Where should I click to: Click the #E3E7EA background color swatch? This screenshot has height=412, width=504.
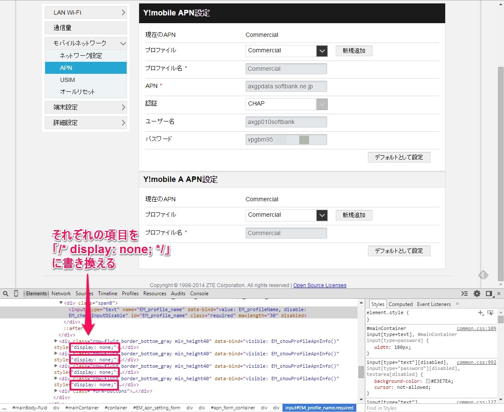click(x=428, y=381)
